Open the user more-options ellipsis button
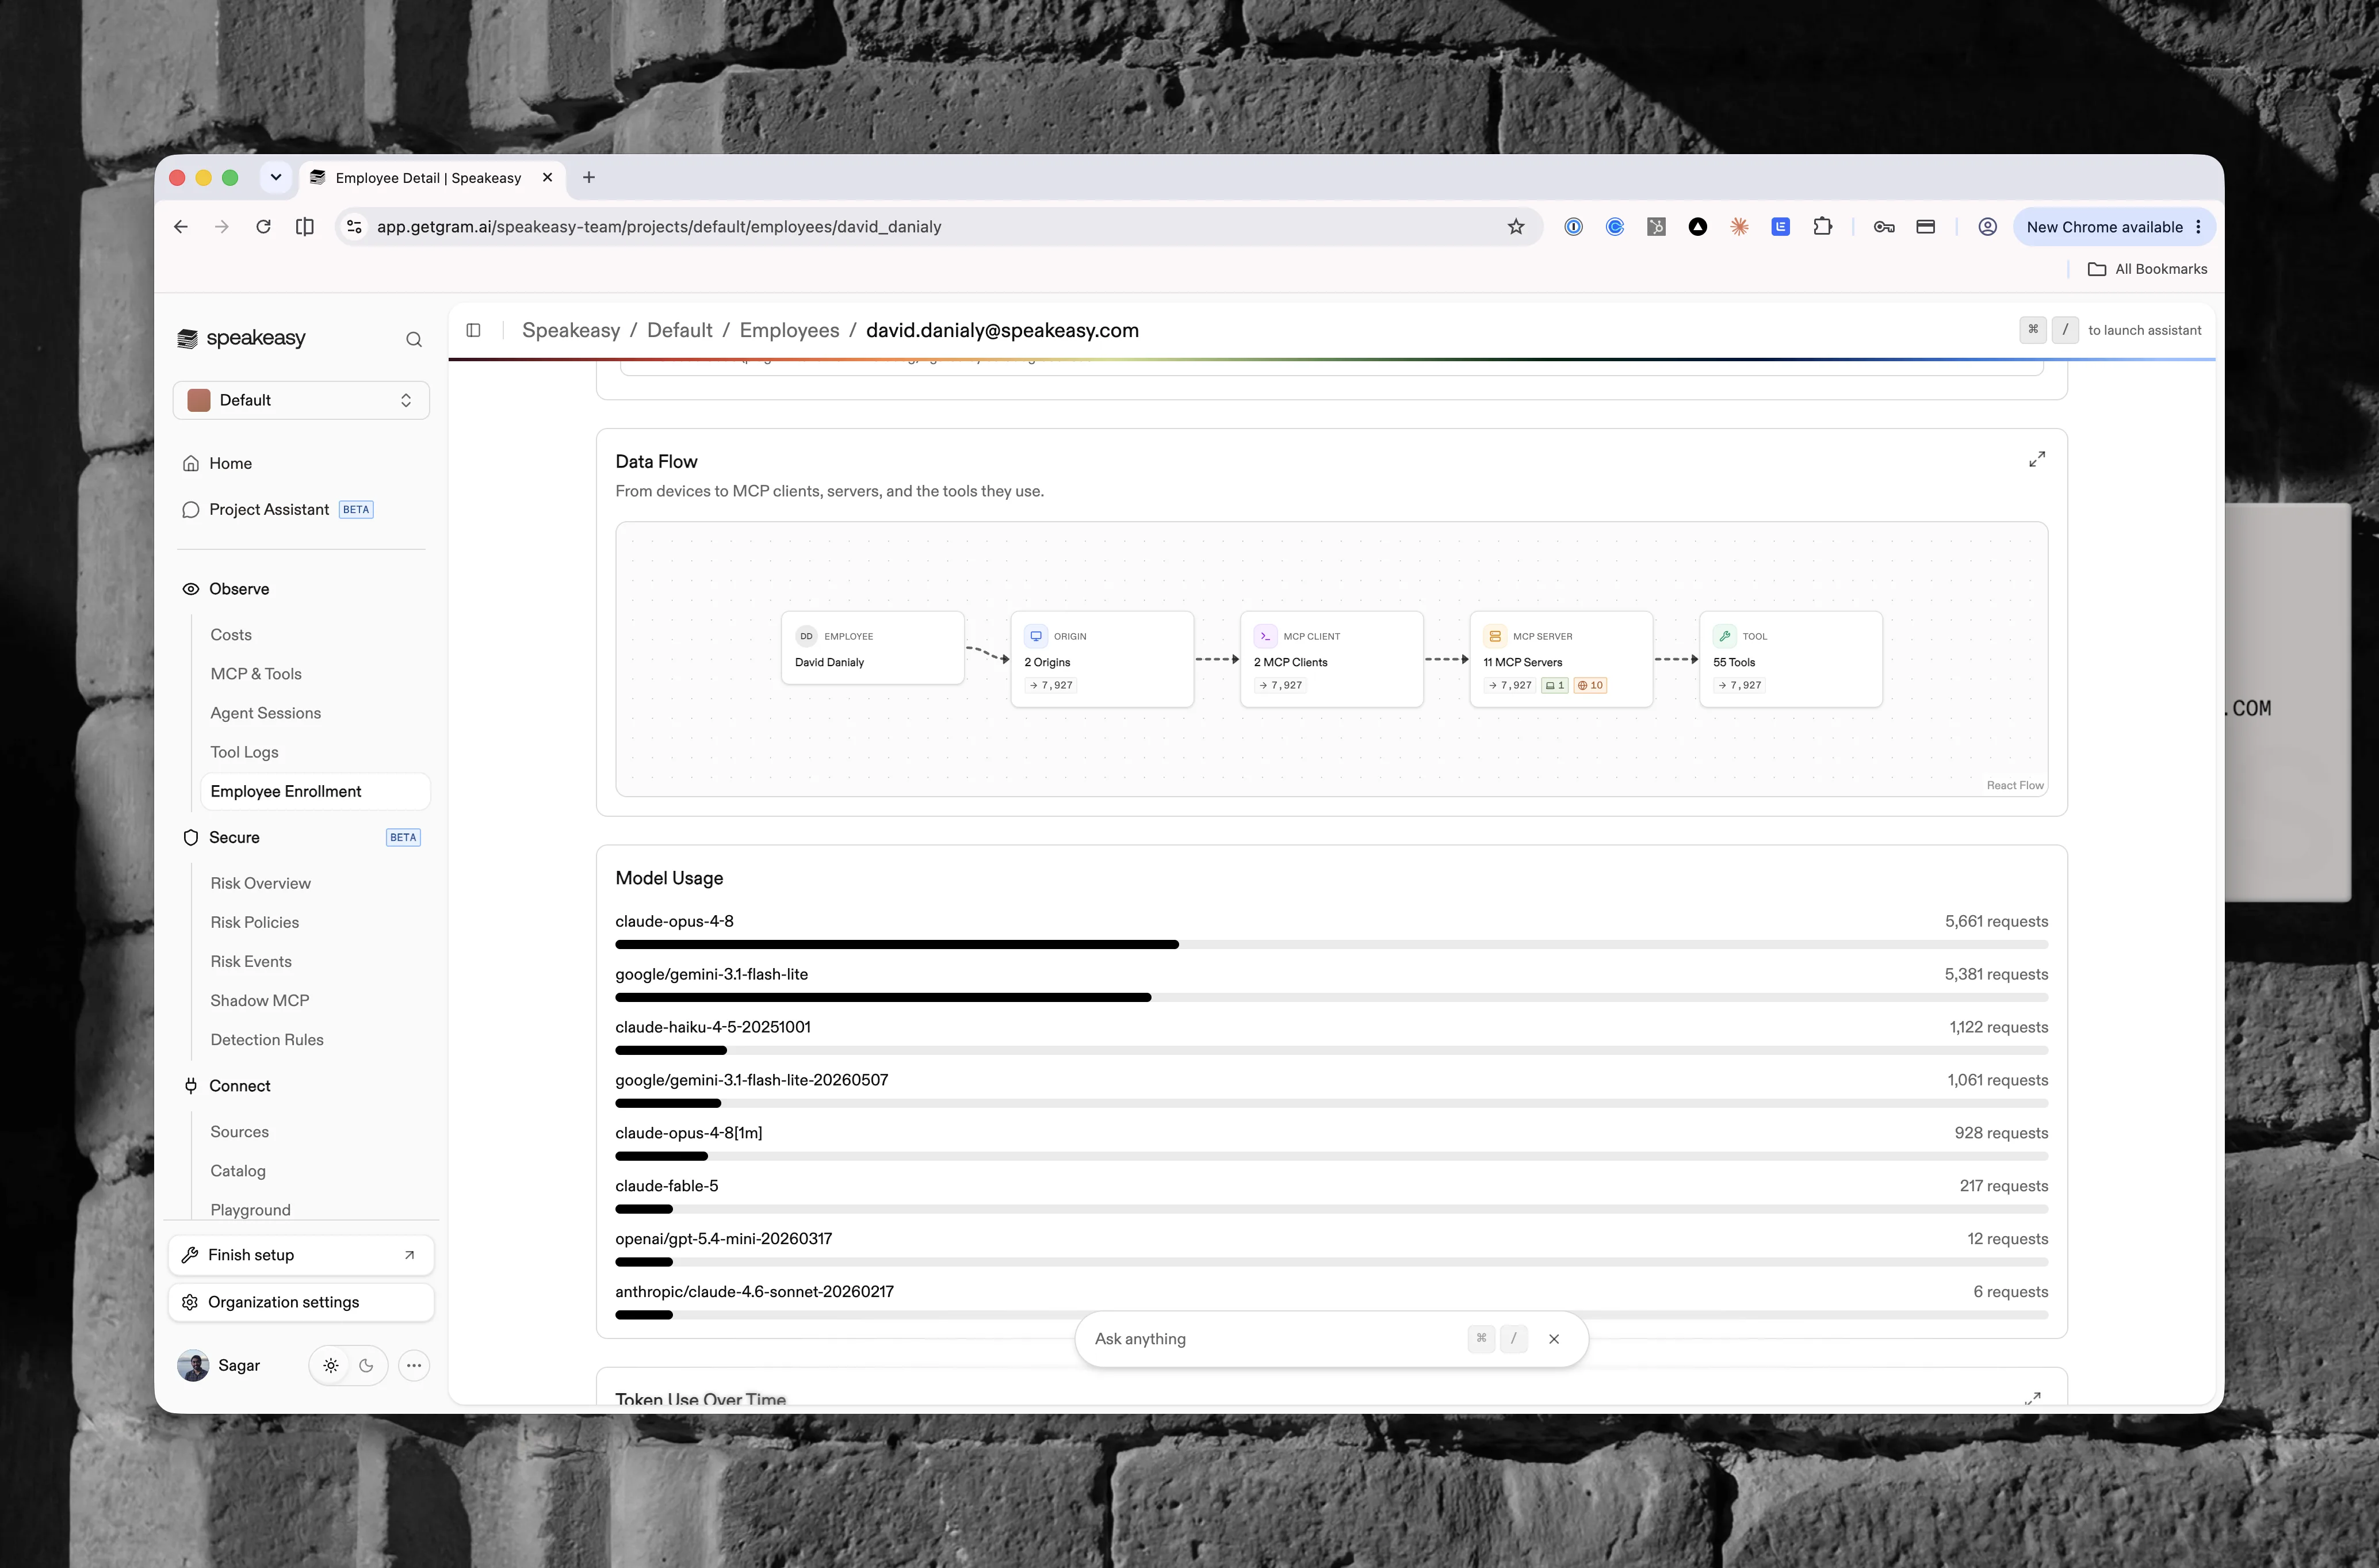2379x1568 pixels. [414, 1365]
